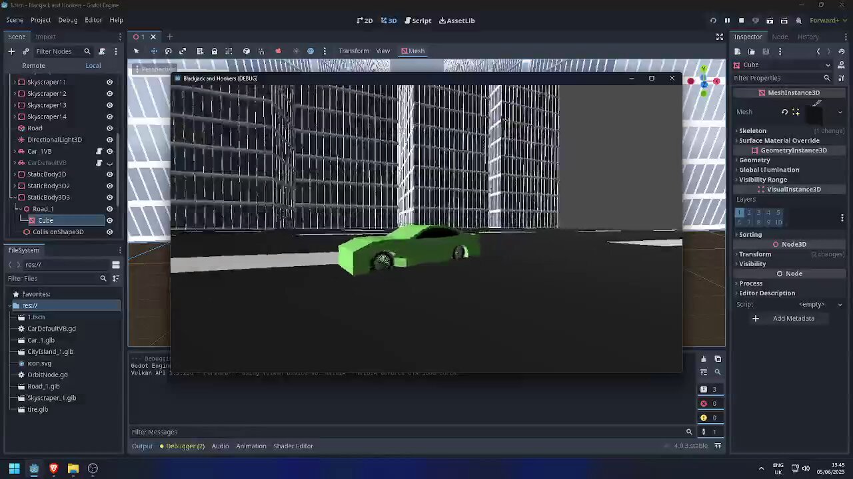The width and height of the screenshot is (853, 479).
Task: Toggle the preview sunlight icon
Action: 296,51
